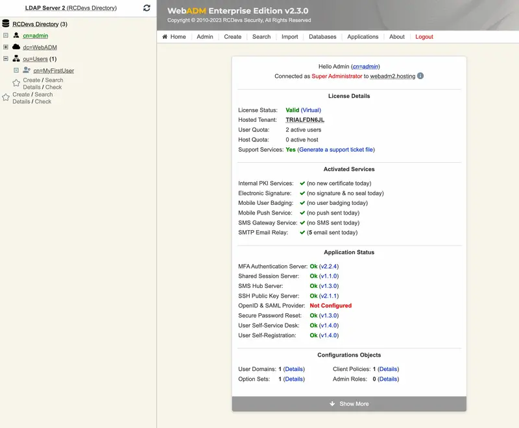Open the cn=admin link in greeting
Image resolution: width=519 pixels, height=428 pixels.
(x=365, y=67)
